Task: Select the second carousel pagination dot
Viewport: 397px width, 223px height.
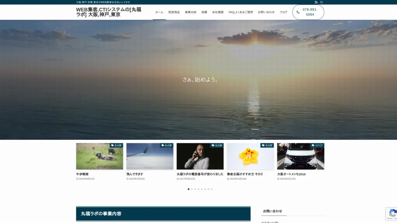Action: [x=192, y=189]
